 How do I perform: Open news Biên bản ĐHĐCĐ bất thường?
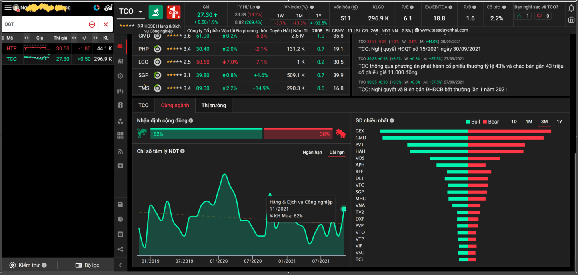[433, 89]
